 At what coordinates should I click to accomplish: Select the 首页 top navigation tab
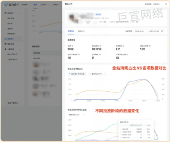pyautogui.click(x=35, y=5)
